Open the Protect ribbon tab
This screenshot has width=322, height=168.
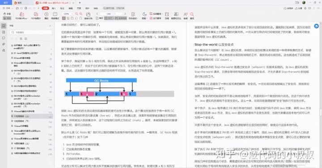(87, 8)
